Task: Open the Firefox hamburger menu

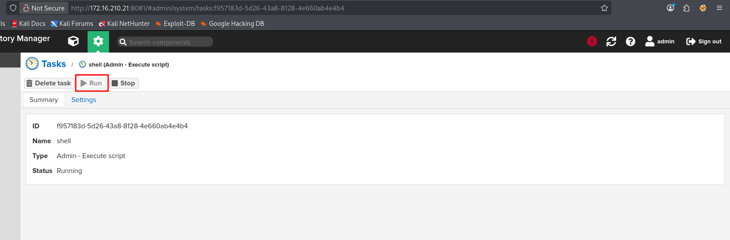Action: pyautogui.click(x=719, y=8)
